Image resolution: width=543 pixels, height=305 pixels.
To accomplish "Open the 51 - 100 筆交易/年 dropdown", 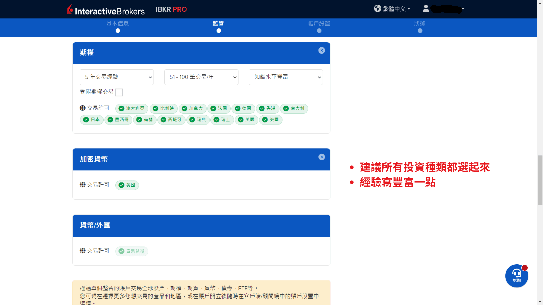I will click(201, 77).
